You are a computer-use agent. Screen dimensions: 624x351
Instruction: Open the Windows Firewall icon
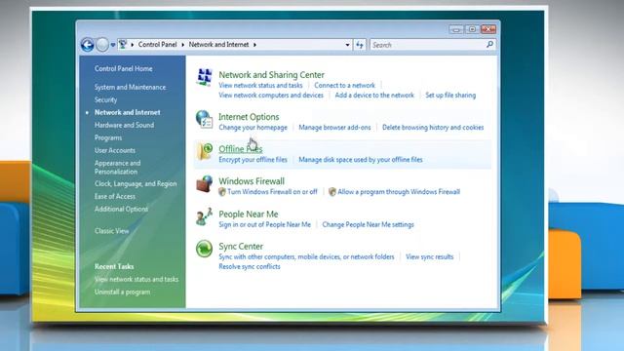click(204, 184)
